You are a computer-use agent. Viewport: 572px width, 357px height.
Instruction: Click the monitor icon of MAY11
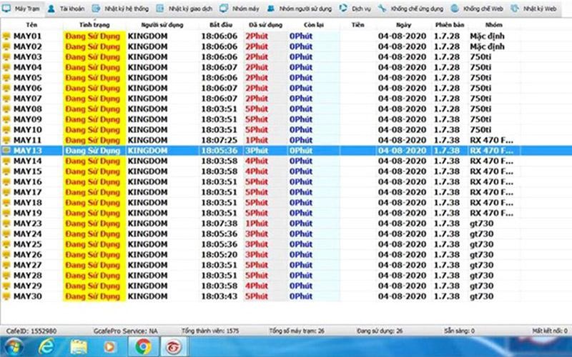coord(6,140)
